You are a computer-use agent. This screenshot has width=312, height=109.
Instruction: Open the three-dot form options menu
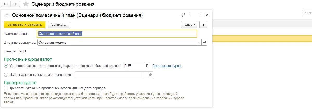pos(191,15)
